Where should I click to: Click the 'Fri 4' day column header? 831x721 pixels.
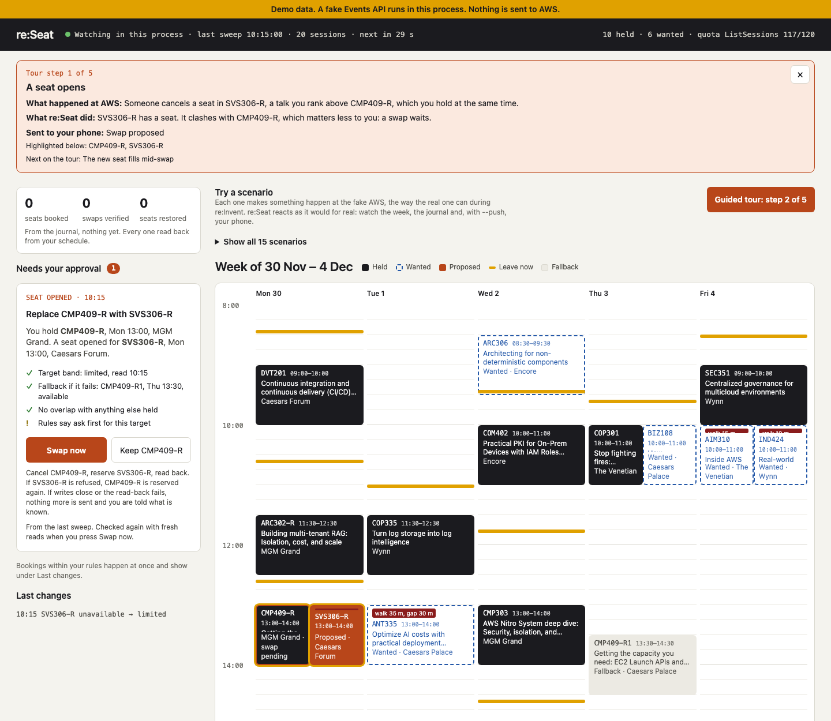708,294
